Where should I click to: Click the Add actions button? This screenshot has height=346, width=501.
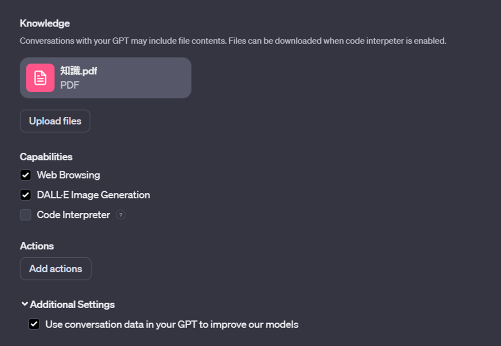55,269
